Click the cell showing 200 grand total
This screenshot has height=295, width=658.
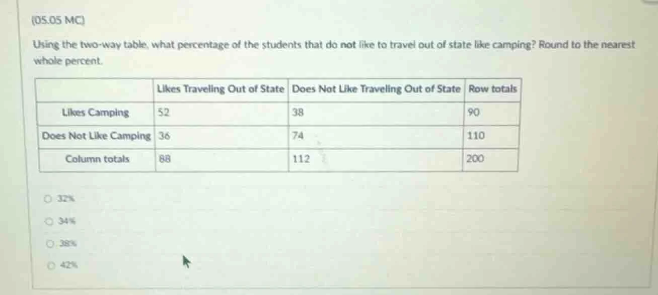tap(475, 159)
